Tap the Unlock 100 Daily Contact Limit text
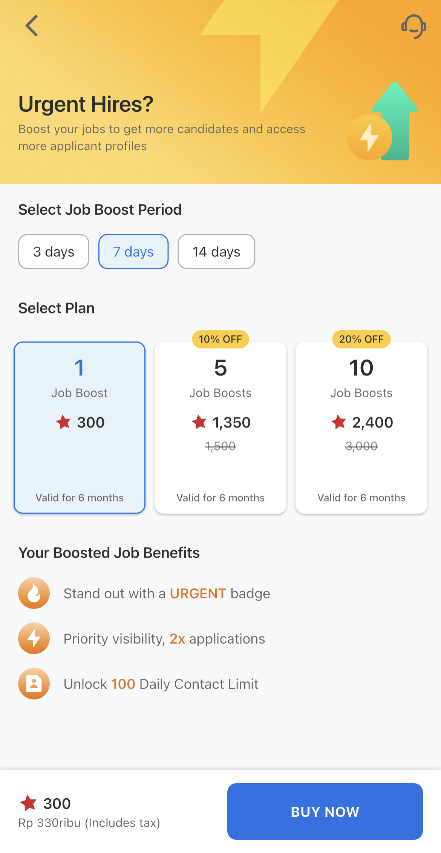The image size is (441, 853). 161,684
